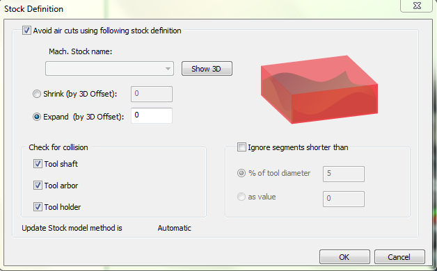Click the Expand offset value field
Image resolution: width=437 pixels, height=271 pixels.
click(x=152, y=115)
